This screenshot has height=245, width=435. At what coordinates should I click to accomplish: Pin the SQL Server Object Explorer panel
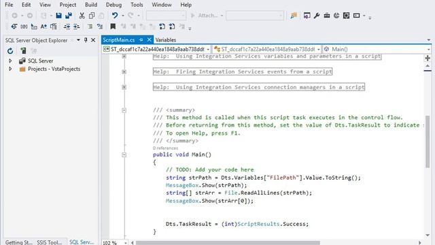point(86,40)
